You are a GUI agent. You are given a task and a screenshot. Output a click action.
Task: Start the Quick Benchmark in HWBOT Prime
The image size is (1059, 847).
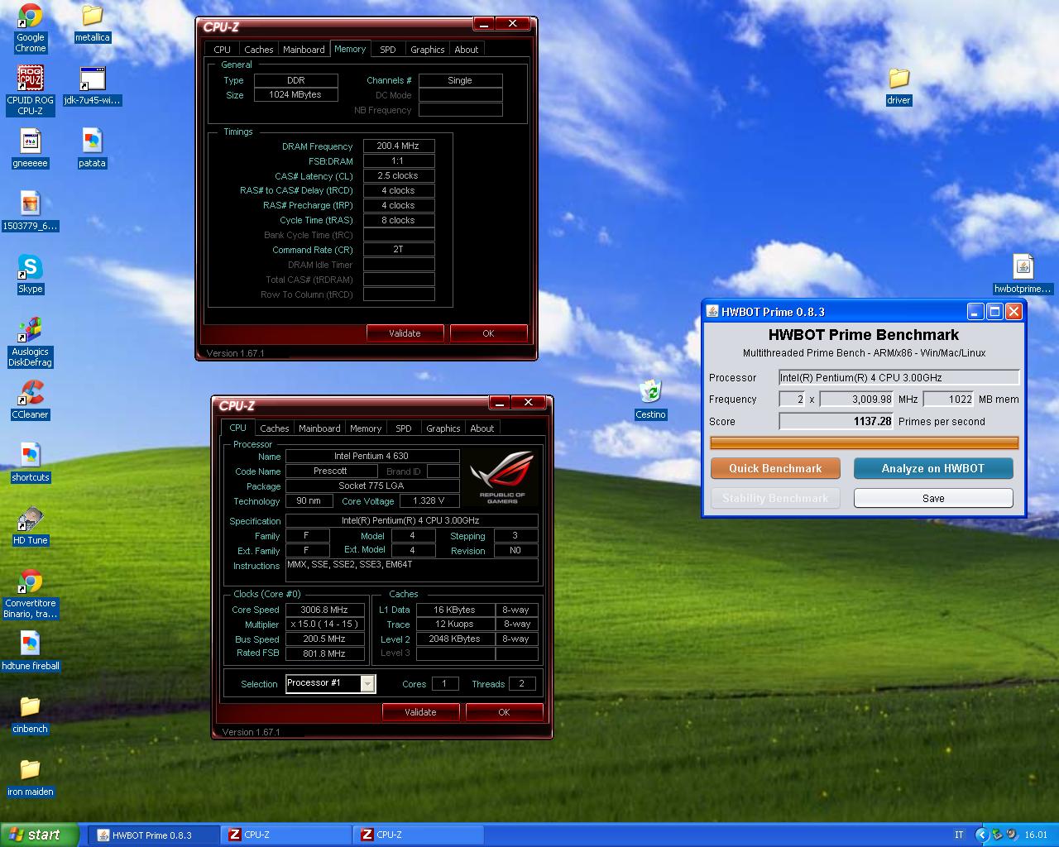click(x=775, y=468)
